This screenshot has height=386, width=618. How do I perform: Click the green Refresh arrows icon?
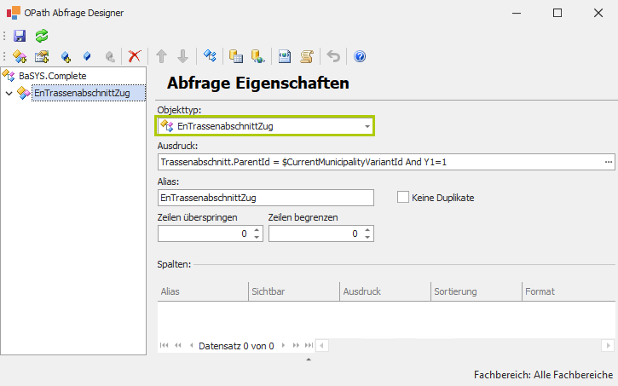tap(41, 36)
